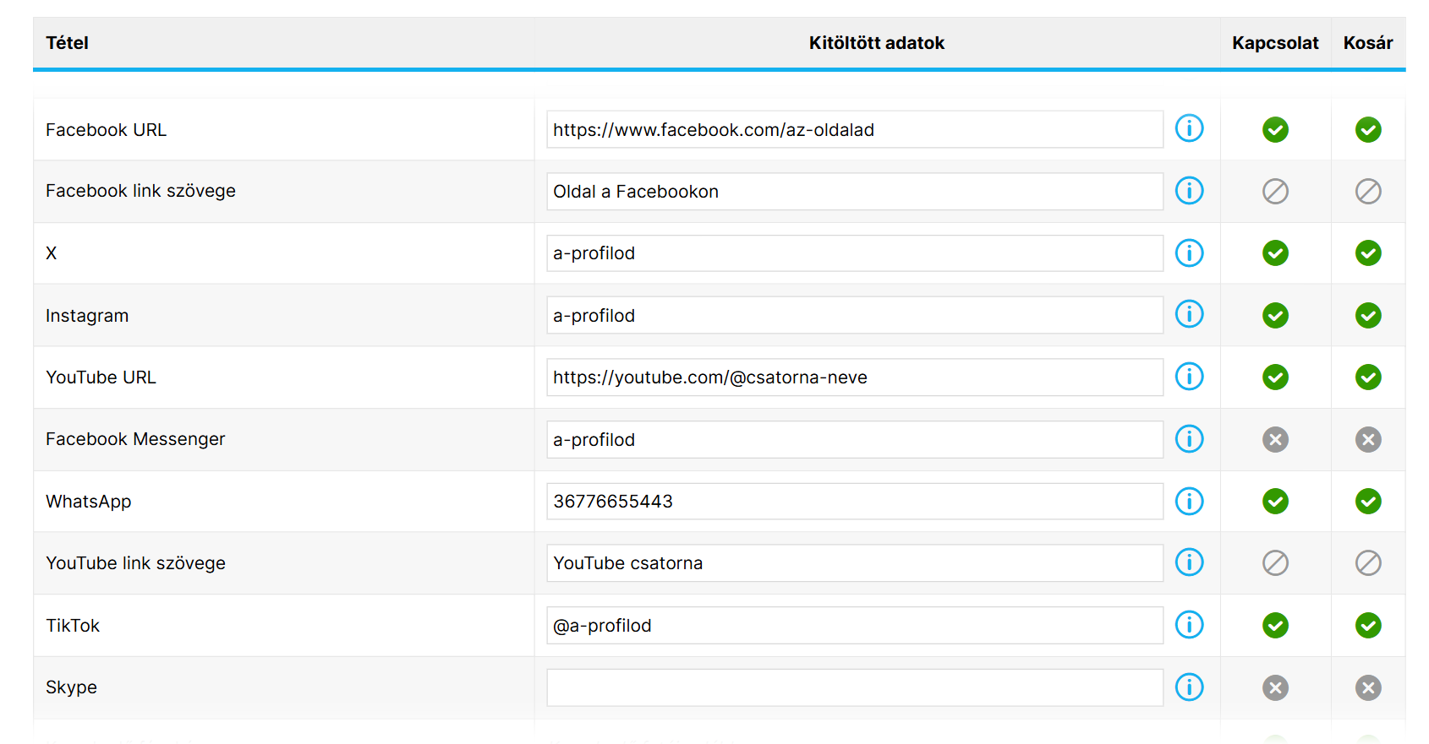Toggle Kapcsolat check for TikTok
This screenshot has width=1429, height=744.
(x=1275, y=626)
